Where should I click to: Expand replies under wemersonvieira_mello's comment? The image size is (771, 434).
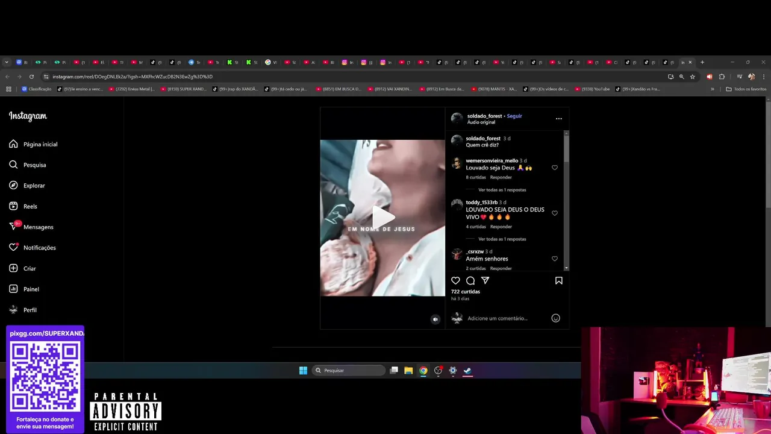(x=502, y=190)
